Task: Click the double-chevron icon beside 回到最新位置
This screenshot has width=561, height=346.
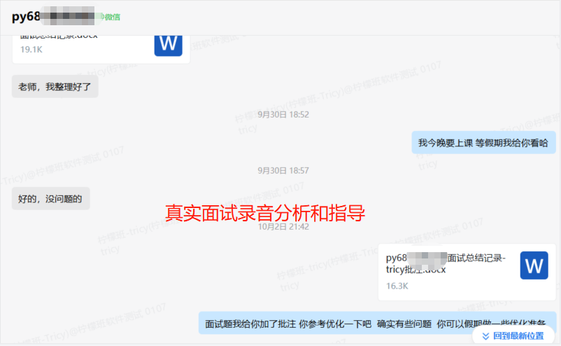Action: tap(484, 336)
